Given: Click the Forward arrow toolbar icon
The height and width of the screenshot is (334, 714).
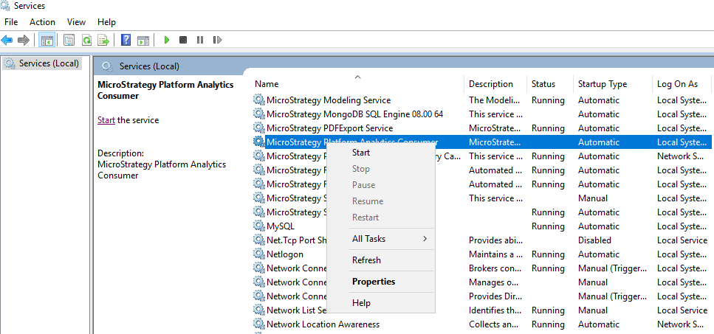Looking at the screenshot, I should [24, 40].
